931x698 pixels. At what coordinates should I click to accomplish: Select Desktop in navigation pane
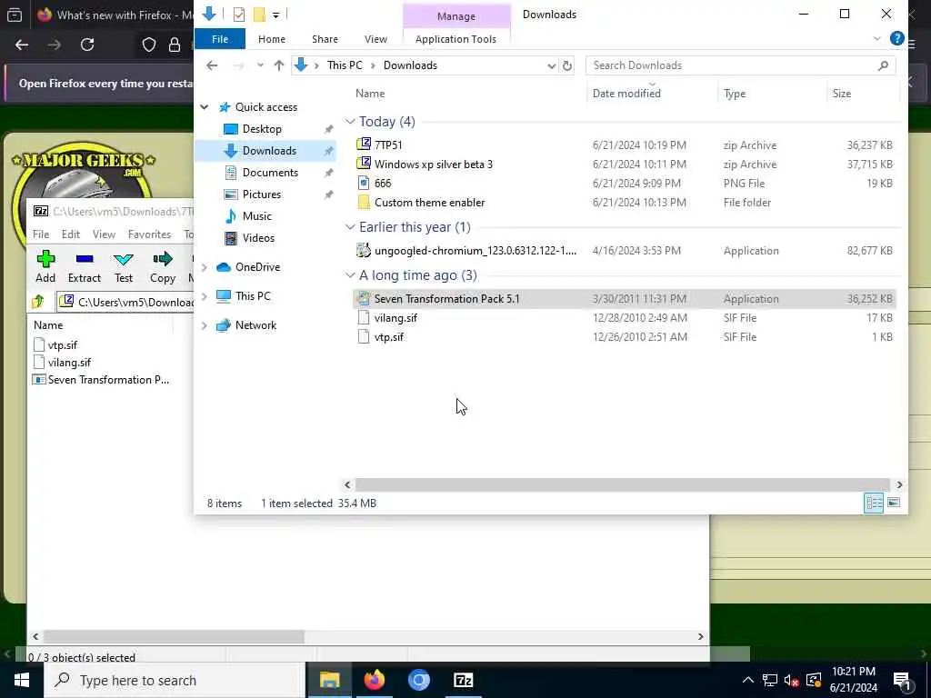click(x=262, y=129)
